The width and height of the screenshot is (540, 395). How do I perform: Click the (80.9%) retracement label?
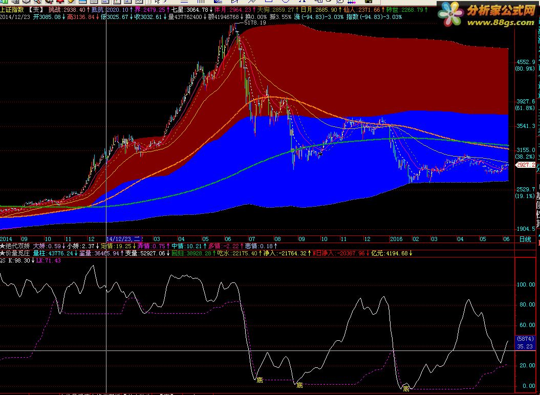(525, 69)
